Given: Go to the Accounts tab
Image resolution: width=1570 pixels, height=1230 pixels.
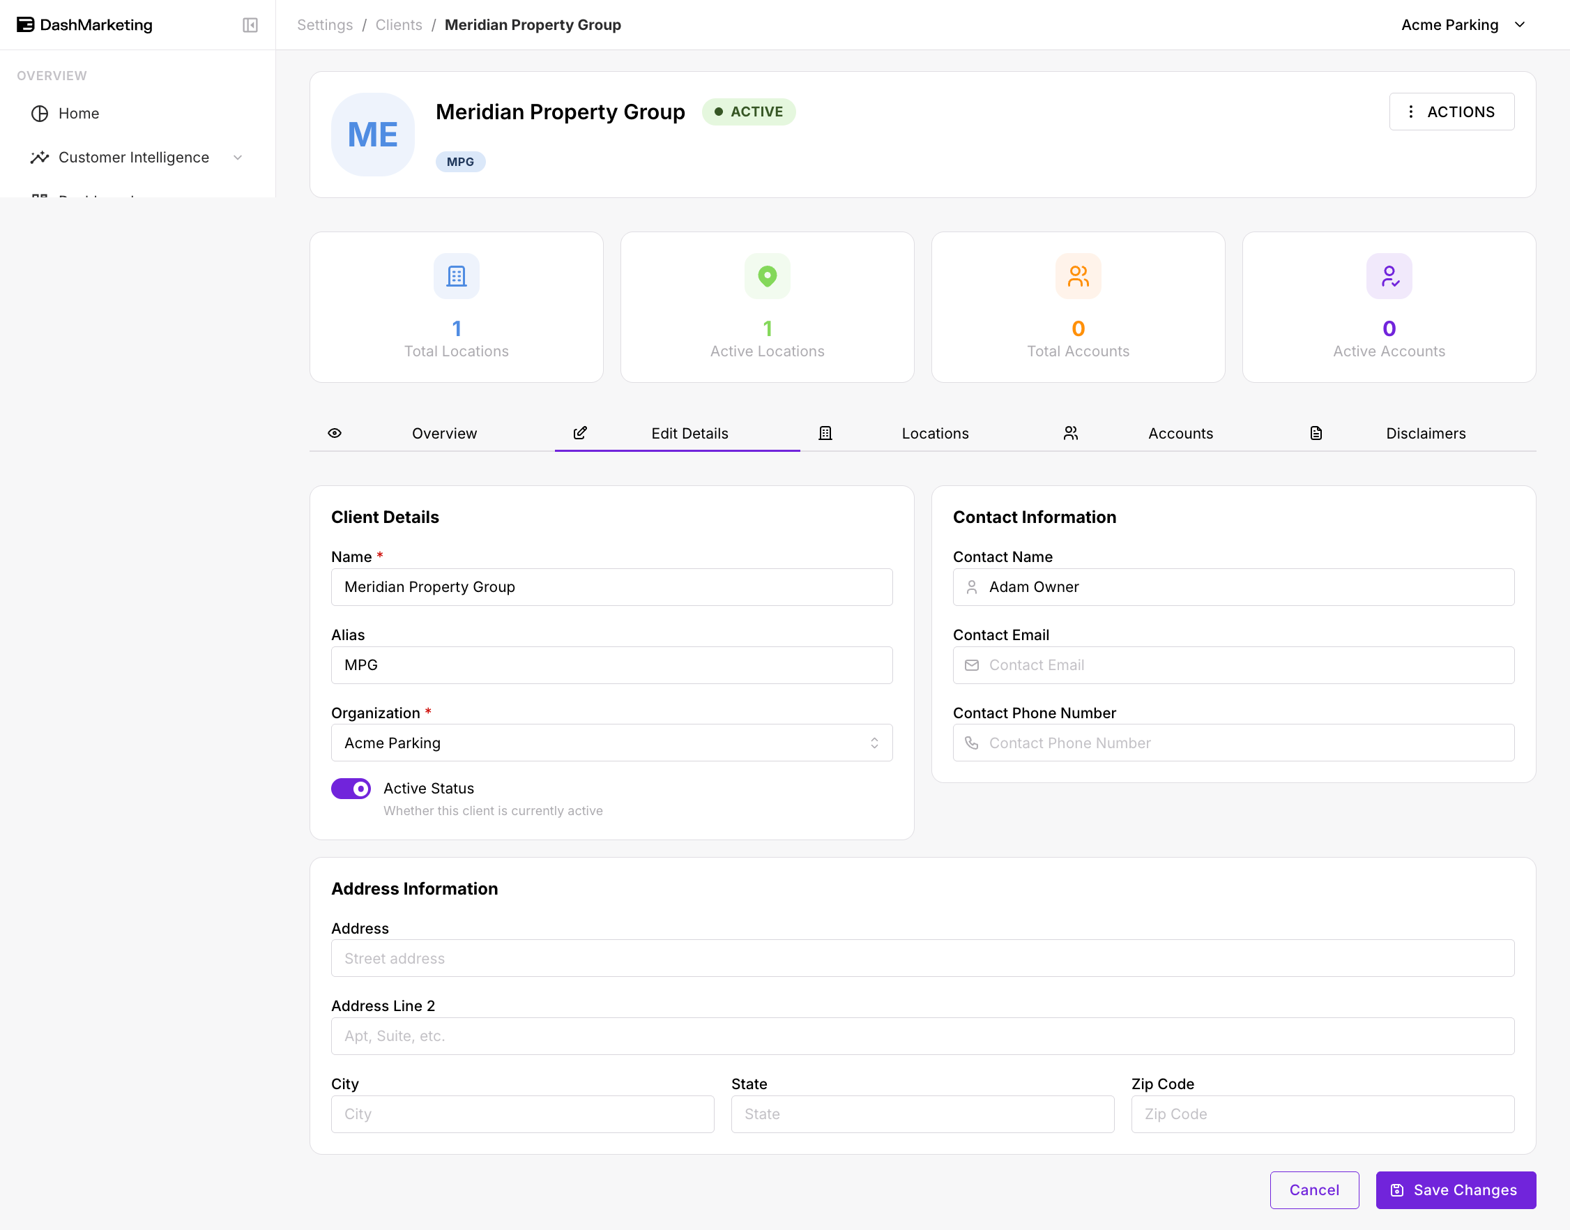Looking at the screenshot, I should 1168,434.
